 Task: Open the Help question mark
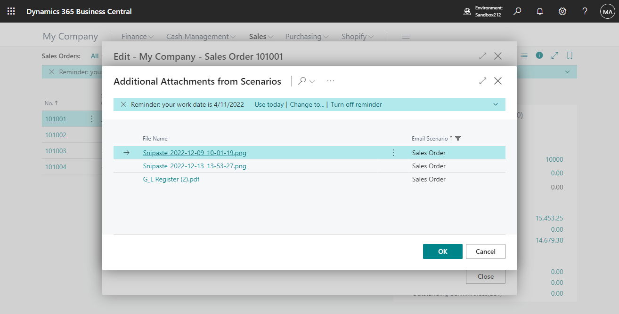[x=585, y=11]
